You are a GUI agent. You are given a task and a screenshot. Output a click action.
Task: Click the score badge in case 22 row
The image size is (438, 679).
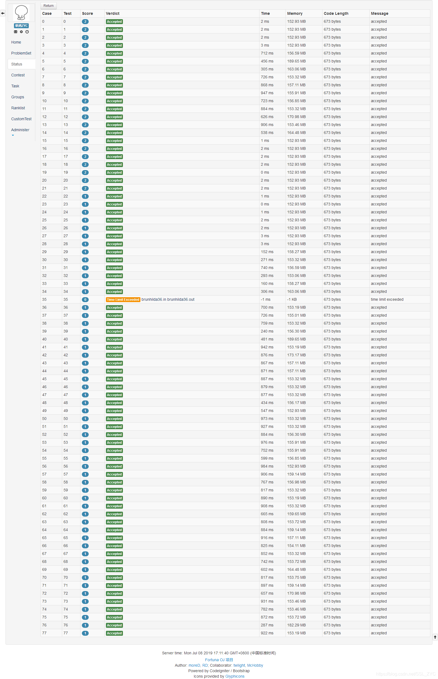(x=85, y=196)
